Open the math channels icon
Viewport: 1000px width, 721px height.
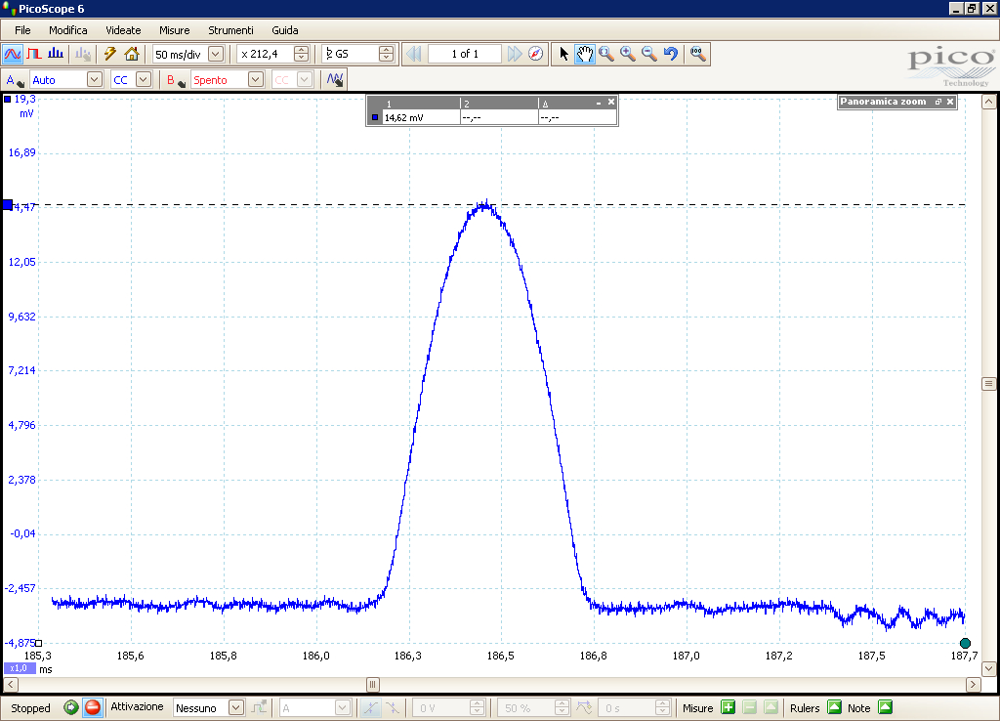point(335,80)
